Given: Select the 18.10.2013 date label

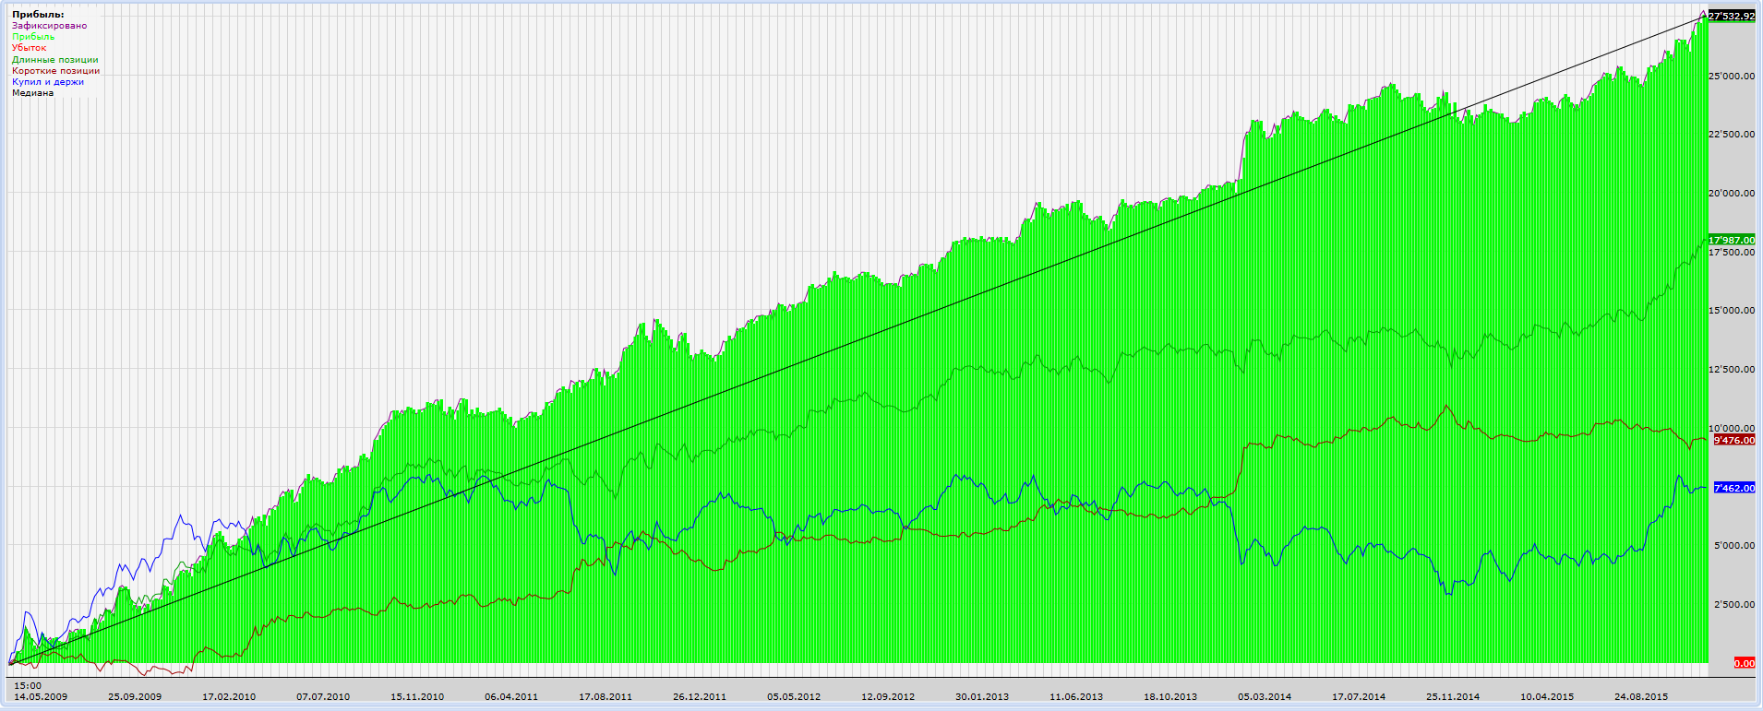Looking at the screenshot, I should point(1170,697).
